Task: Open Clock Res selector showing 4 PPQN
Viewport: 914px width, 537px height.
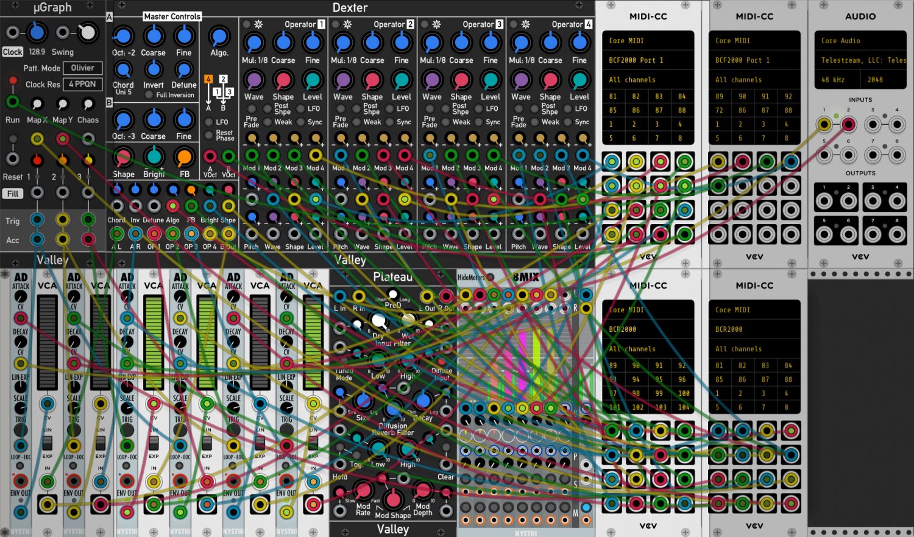Action: pos(82,84)
